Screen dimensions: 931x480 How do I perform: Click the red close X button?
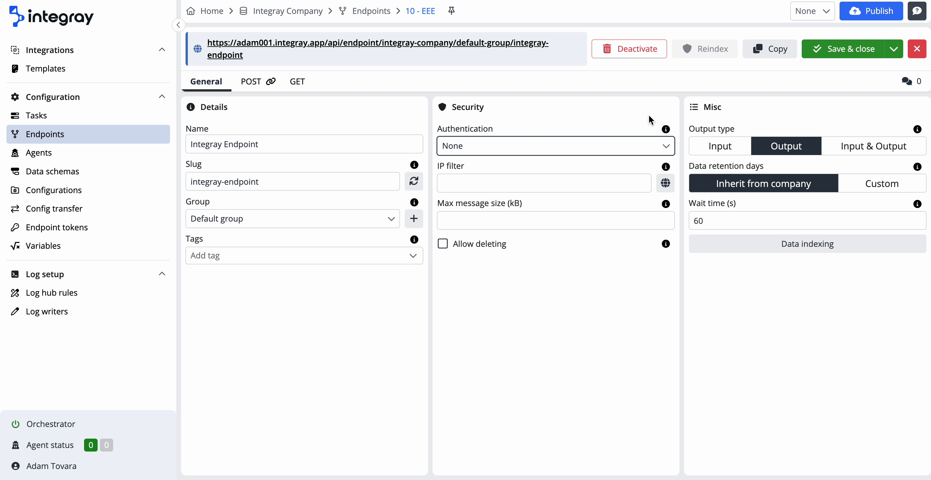[916, 49]
